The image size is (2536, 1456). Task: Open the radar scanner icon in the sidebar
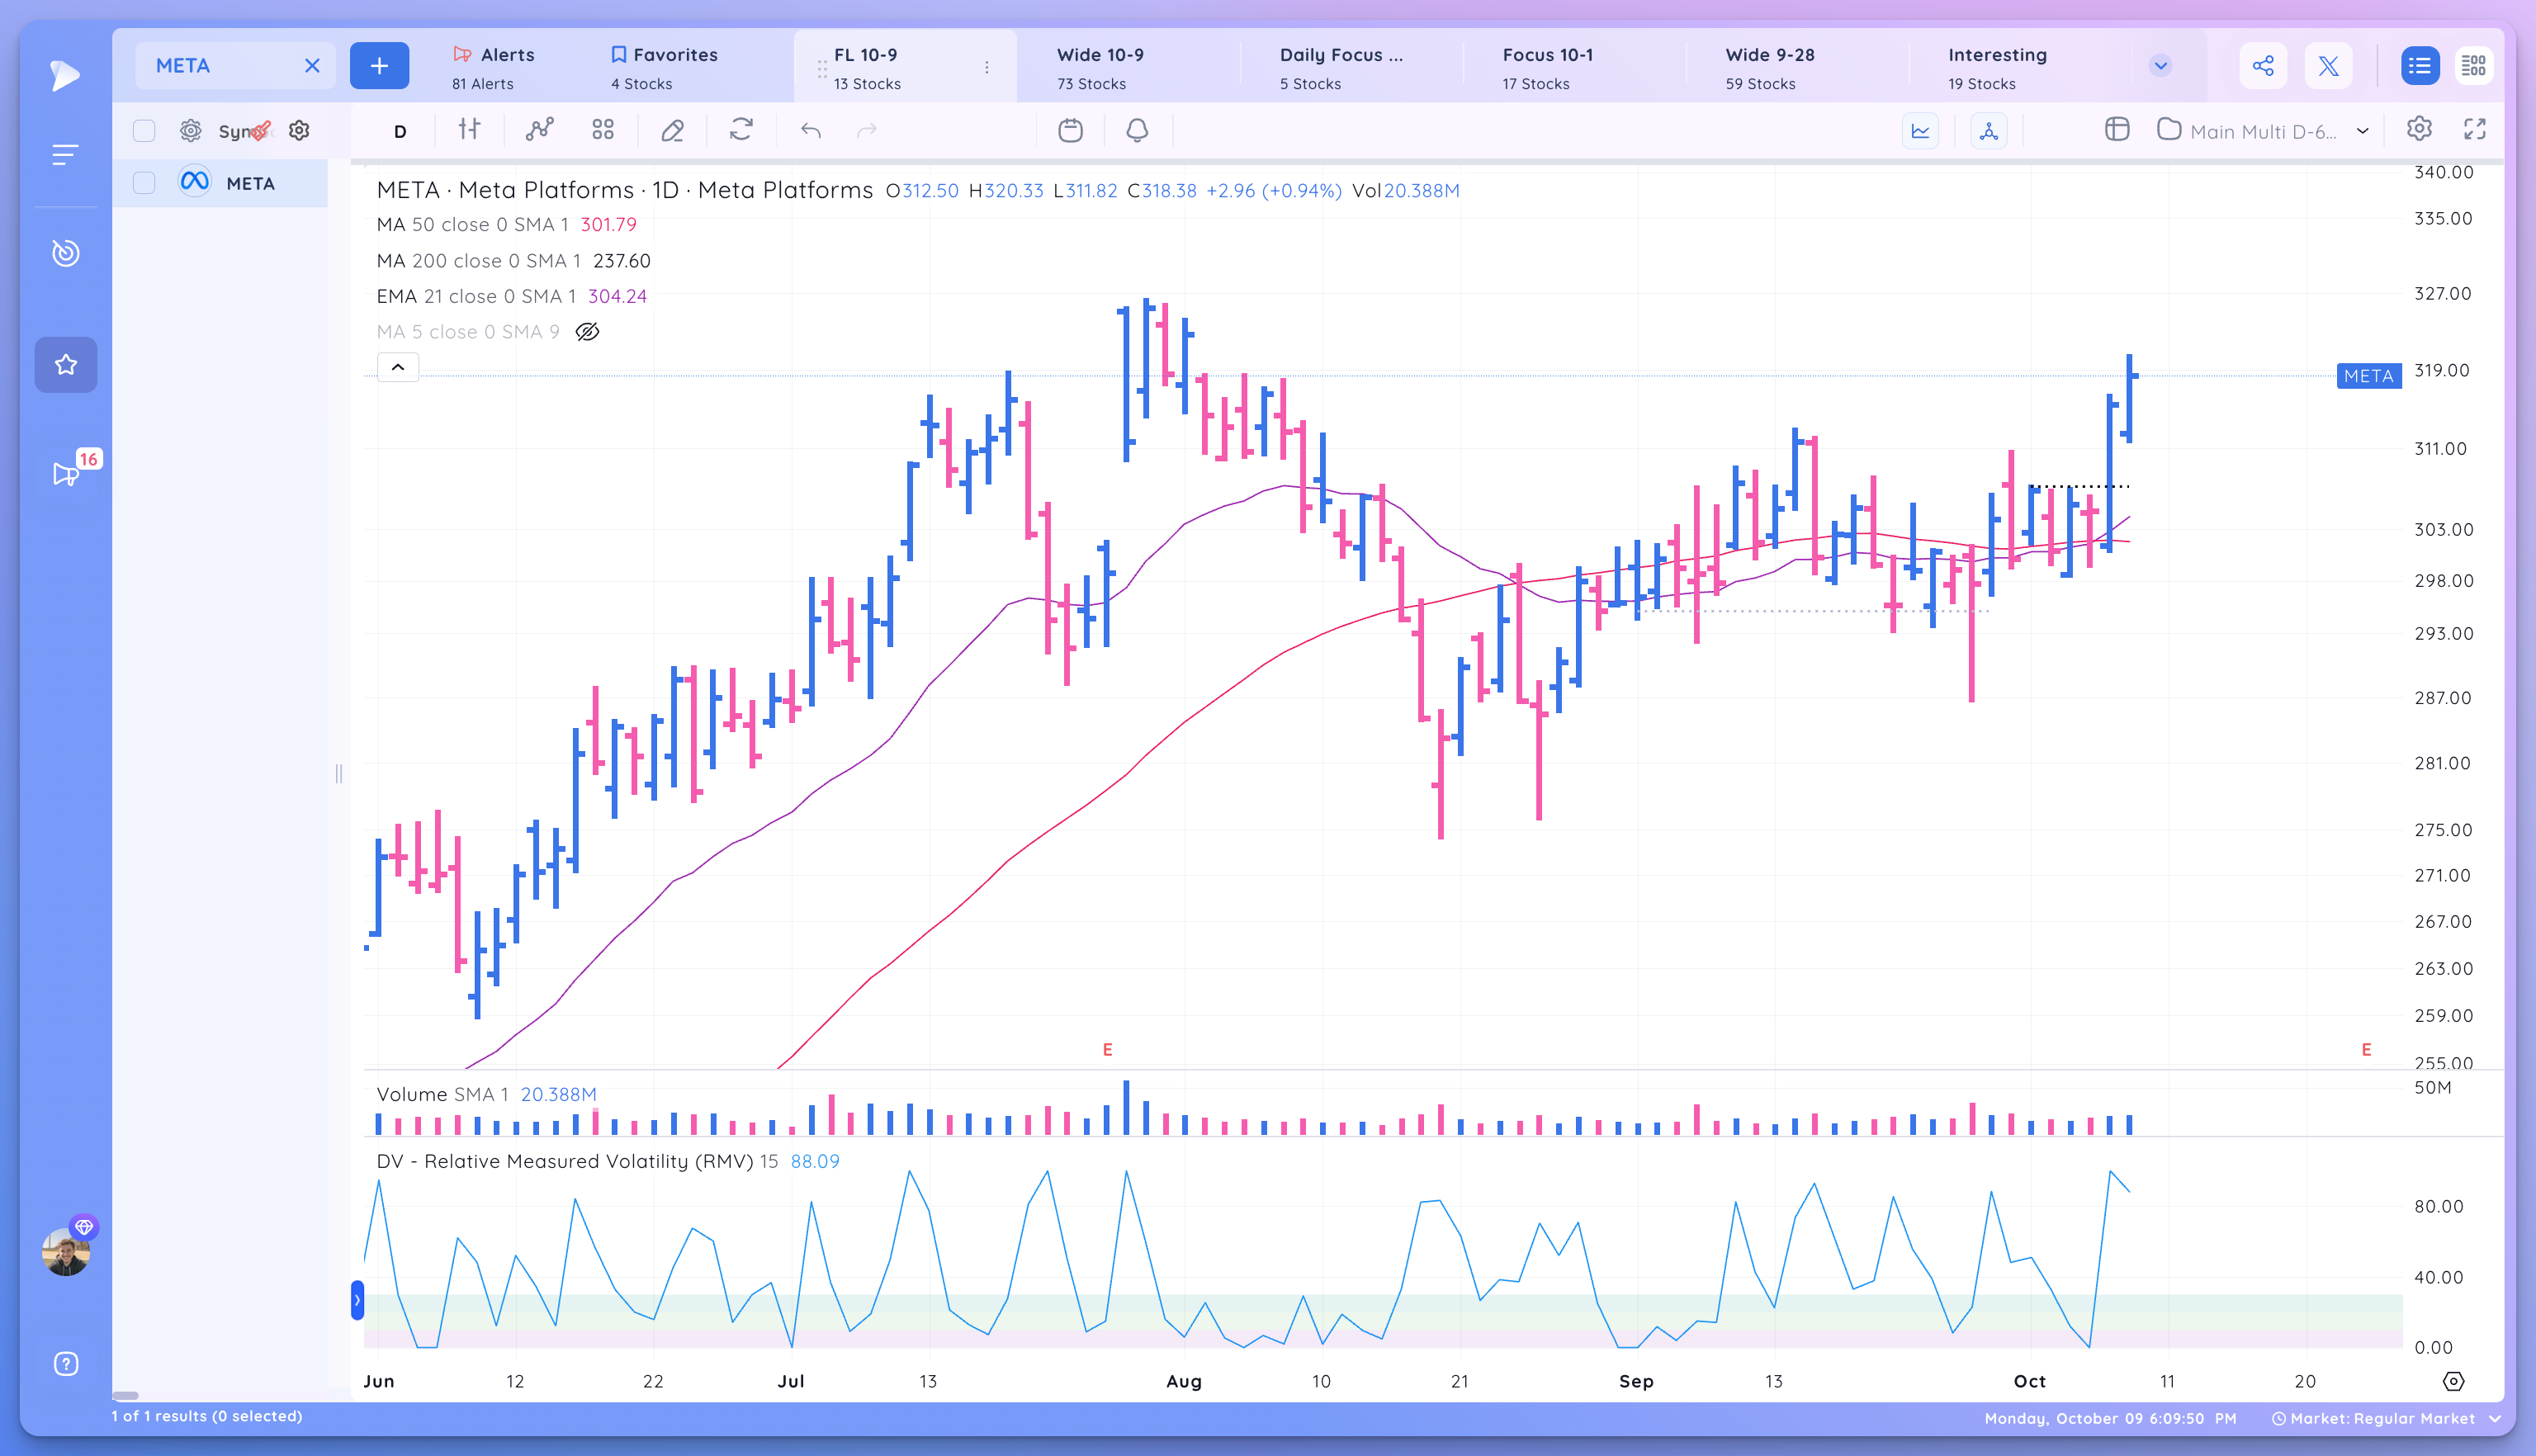point(65,253)
